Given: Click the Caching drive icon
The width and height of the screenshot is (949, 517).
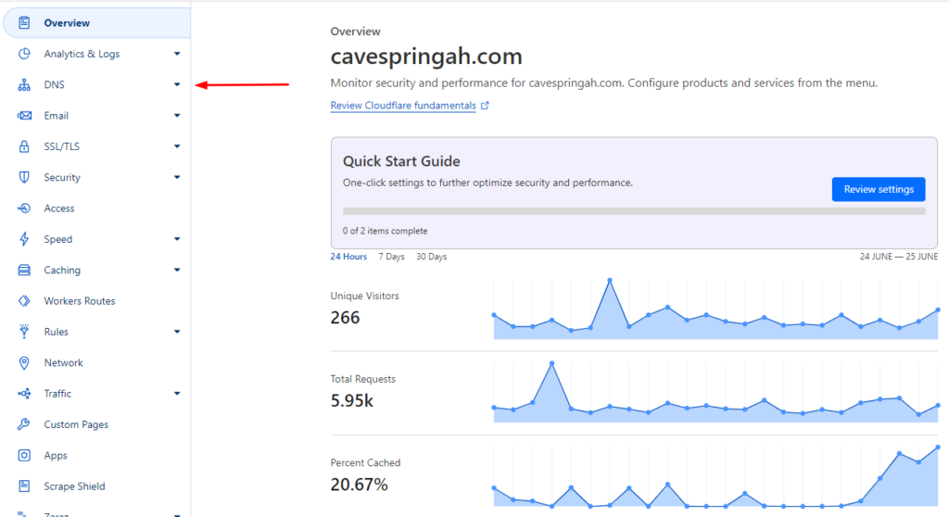Looking at the screenshot, I should click(x=24, y=270).
